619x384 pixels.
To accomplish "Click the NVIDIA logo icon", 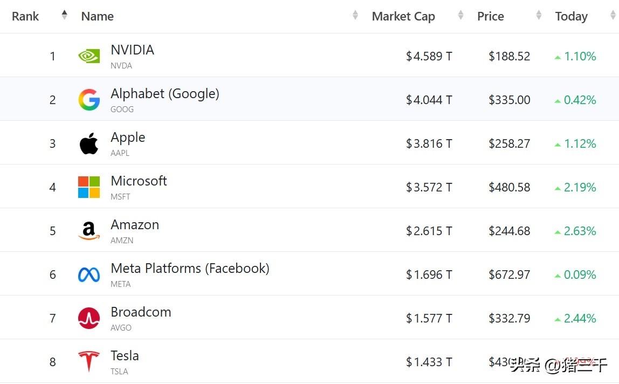I will click(x=89, y=56).
